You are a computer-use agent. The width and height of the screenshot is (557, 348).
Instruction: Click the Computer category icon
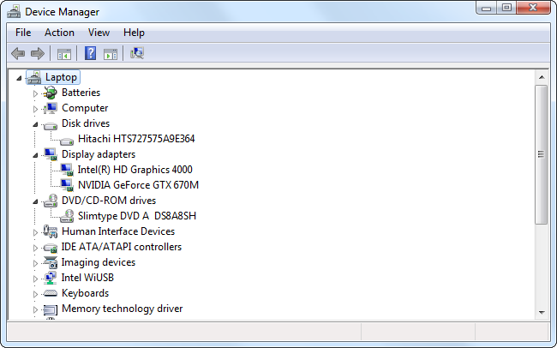click(x=50, y=108)
